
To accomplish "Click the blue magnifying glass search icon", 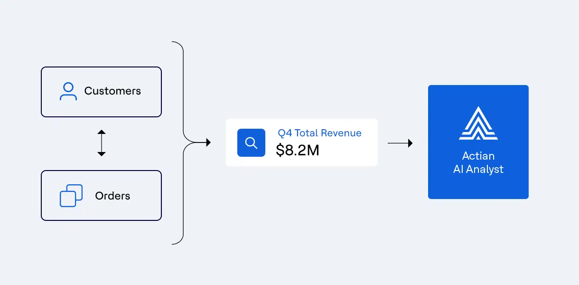I will click(x=251, y=142).
